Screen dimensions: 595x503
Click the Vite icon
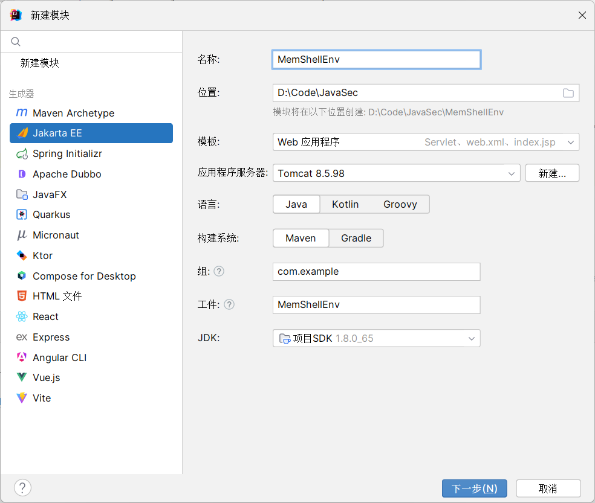(22, 397)
